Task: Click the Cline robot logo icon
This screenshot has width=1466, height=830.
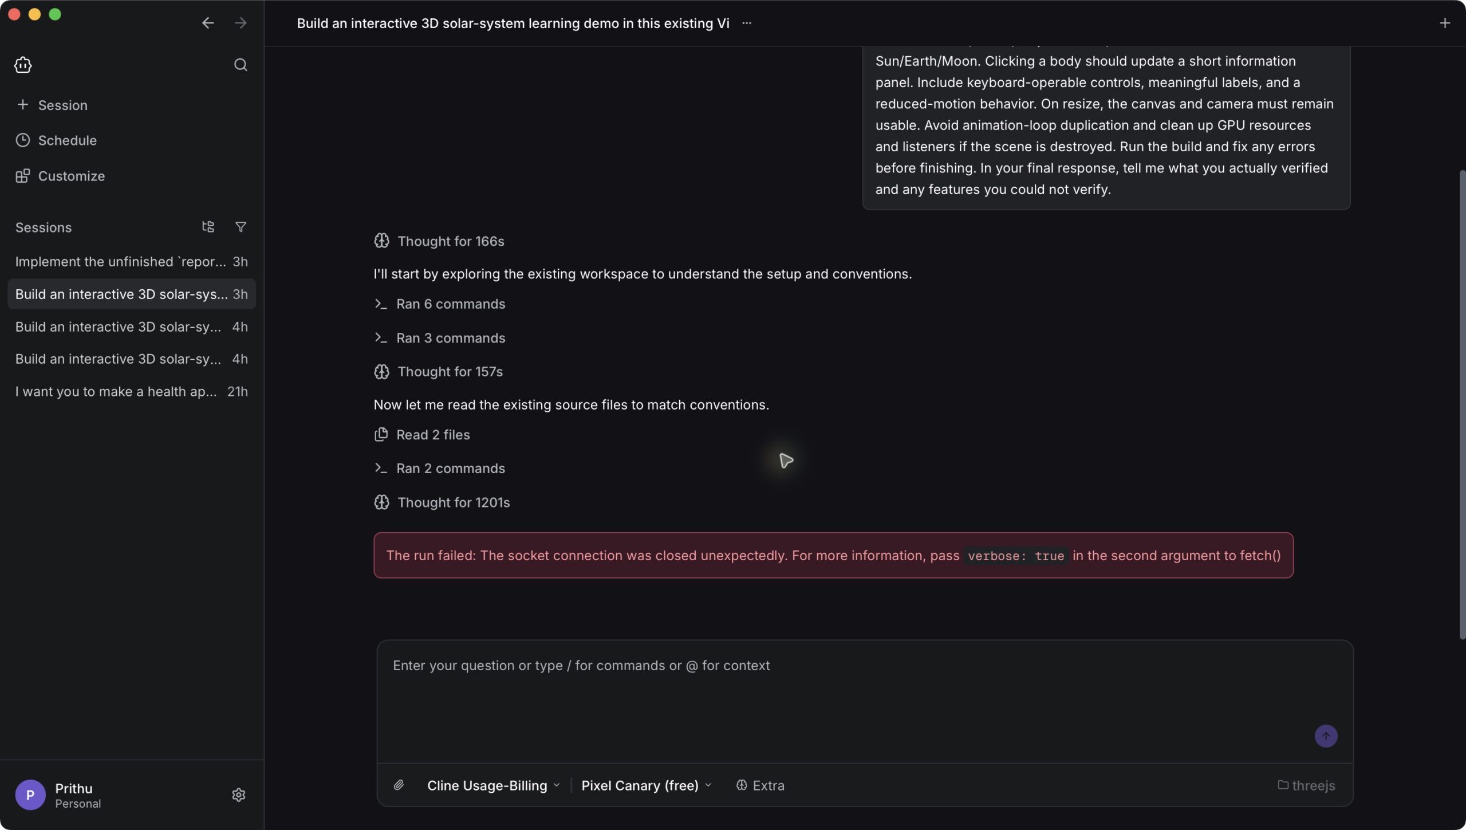Action: (23, 65)
